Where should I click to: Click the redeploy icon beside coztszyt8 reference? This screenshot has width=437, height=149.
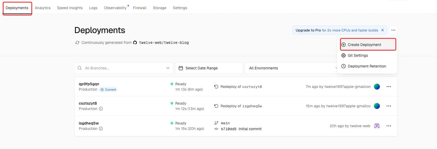click(x=216, y=87)
